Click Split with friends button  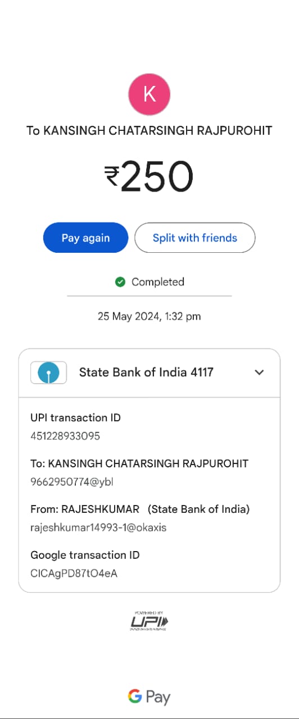195,238
